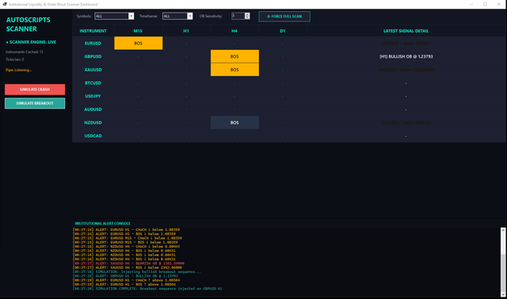
Task: Select the EURUSD M15 BOS cell
Action: [x=139, y=44]
